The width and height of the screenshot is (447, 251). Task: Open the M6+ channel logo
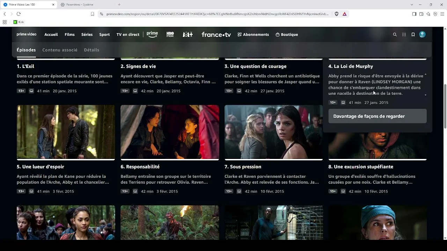[x=188, y=35]
